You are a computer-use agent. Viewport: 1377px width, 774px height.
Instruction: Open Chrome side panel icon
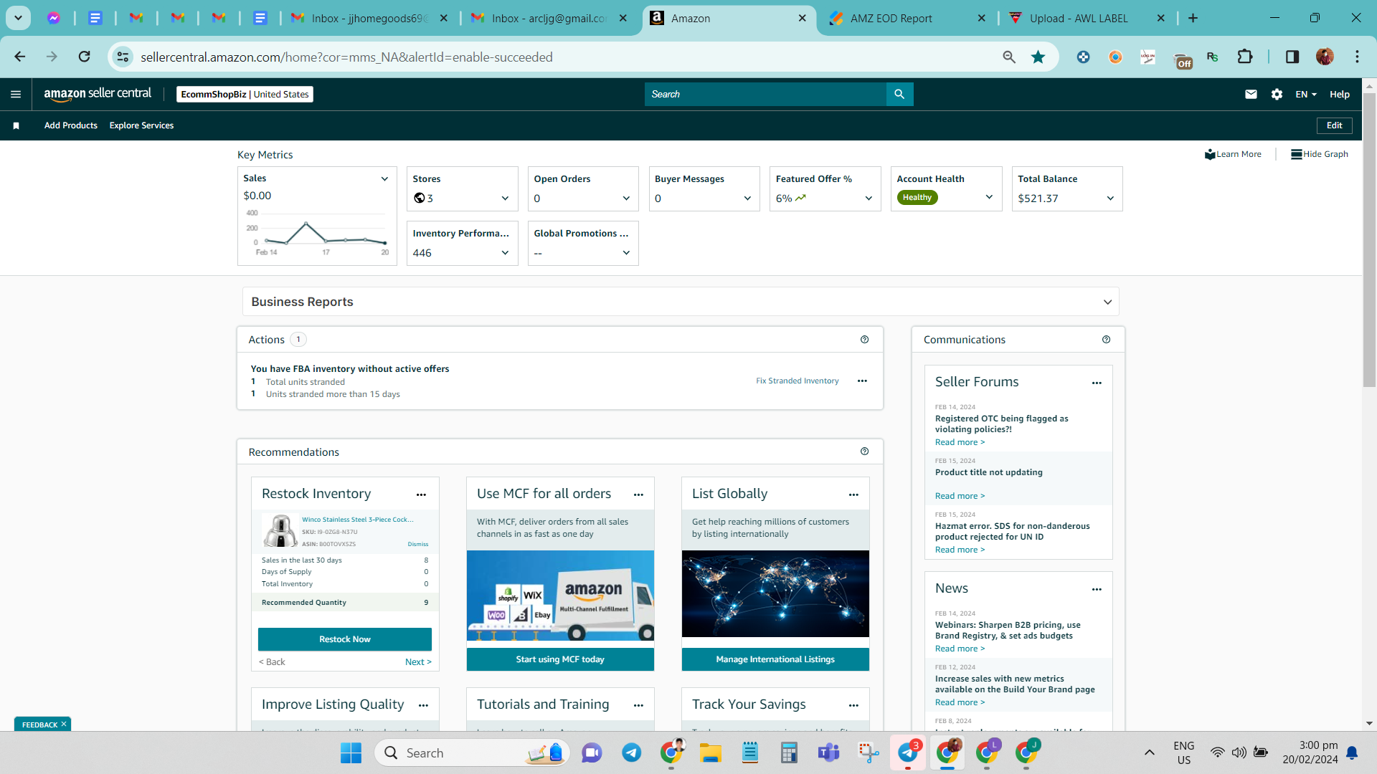(1292, 57)
